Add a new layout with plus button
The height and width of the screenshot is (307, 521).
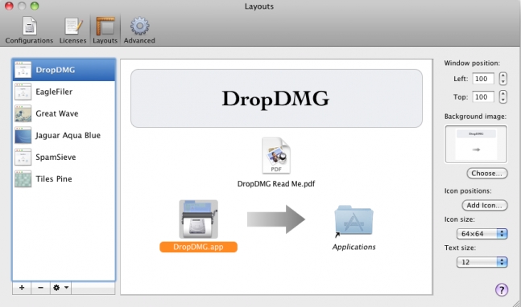[x=22, y=288]
